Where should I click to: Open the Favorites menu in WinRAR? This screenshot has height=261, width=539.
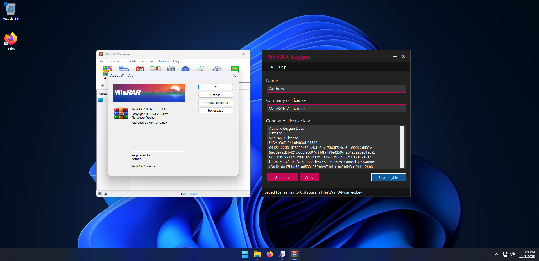click(147, 61)
